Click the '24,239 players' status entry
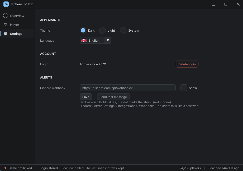This screenshot has width=243, height=171. click(x=190, y=168)
